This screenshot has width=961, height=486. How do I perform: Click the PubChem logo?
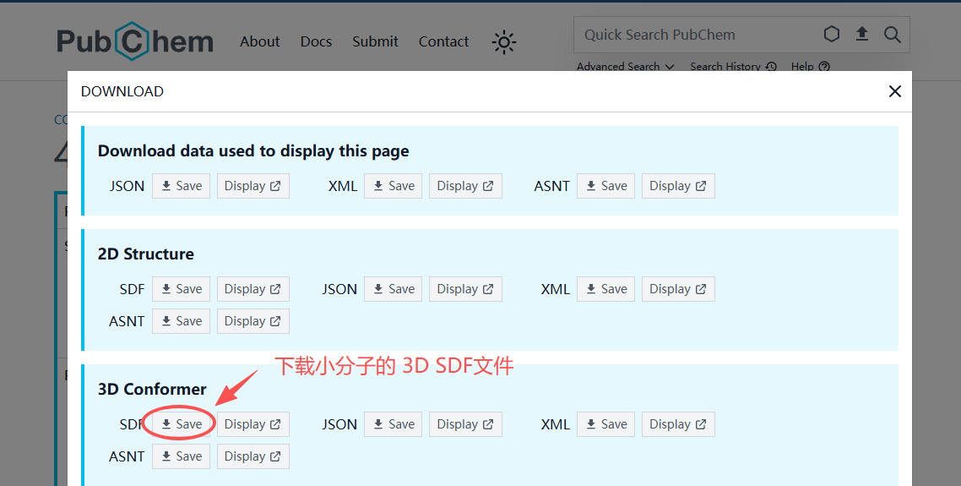[135, 41]
